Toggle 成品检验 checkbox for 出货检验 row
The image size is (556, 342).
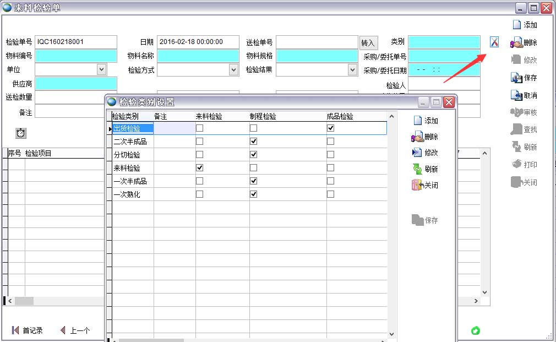[330, 128]
